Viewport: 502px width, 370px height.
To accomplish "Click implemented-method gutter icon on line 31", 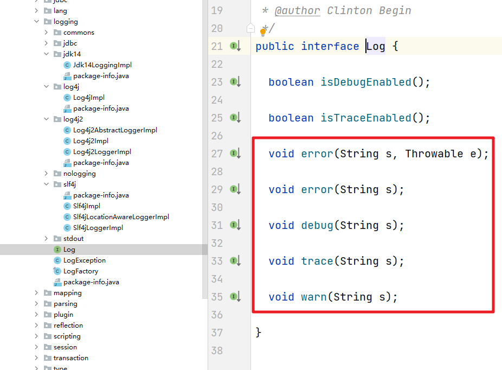I will click(x=235, y=225).
